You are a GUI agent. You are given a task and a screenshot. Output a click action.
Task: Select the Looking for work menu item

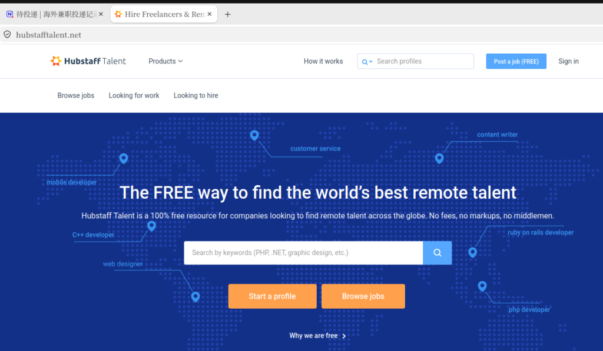[134, 95]
